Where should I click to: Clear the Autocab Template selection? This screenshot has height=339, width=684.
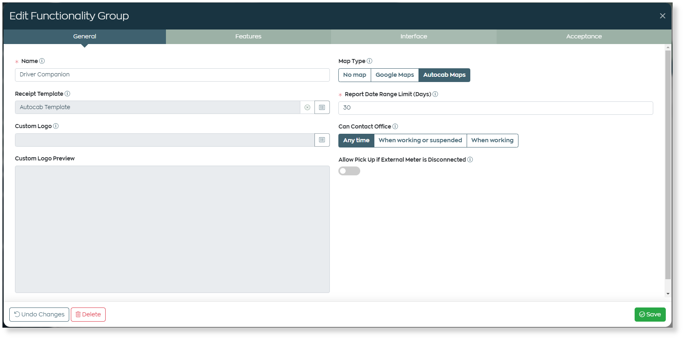click(307, 107)
